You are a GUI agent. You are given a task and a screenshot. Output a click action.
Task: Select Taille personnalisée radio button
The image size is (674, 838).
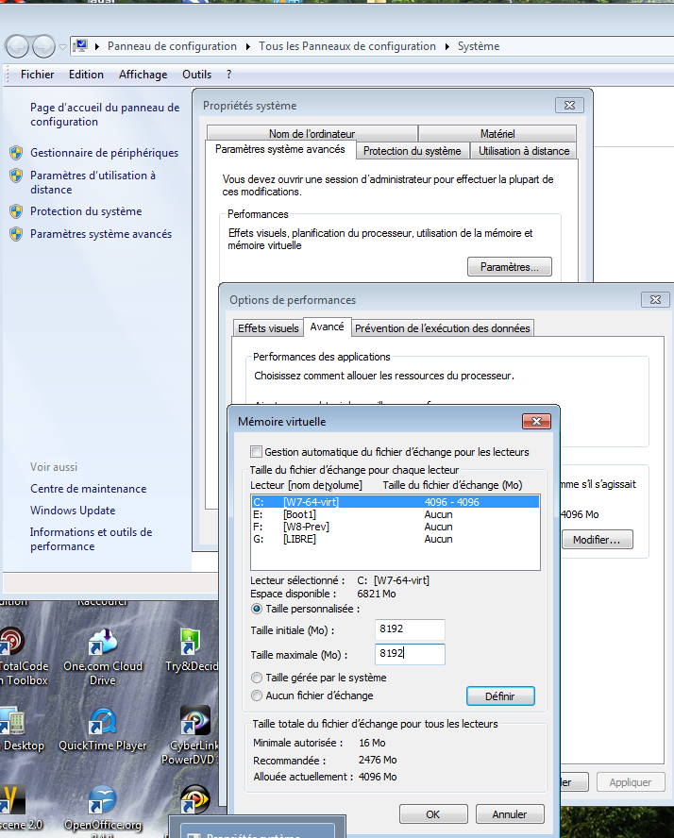257,609
